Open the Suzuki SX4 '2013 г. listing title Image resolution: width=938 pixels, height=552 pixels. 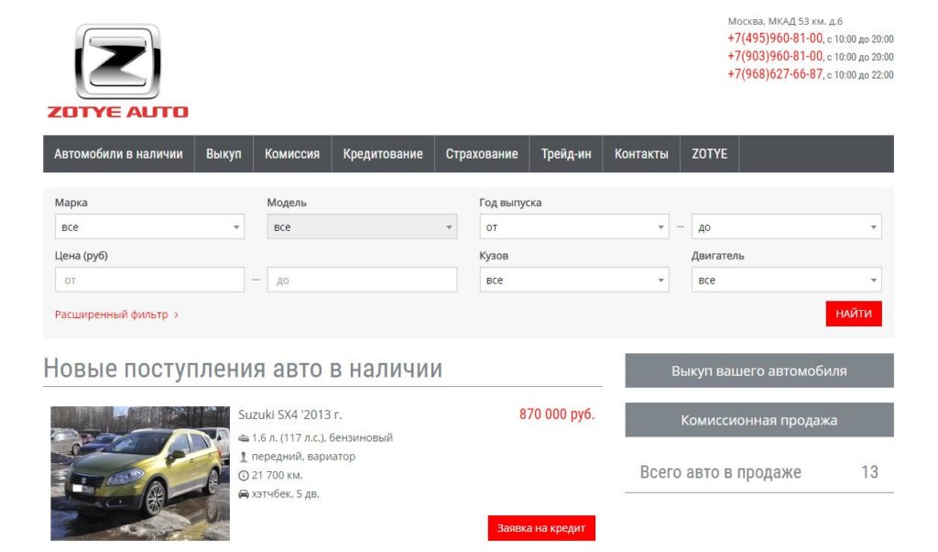point(290,414)
